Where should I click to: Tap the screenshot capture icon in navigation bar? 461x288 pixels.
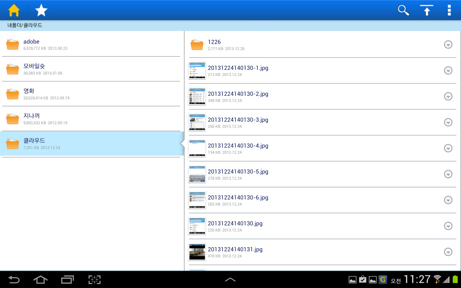click(94, 280)
